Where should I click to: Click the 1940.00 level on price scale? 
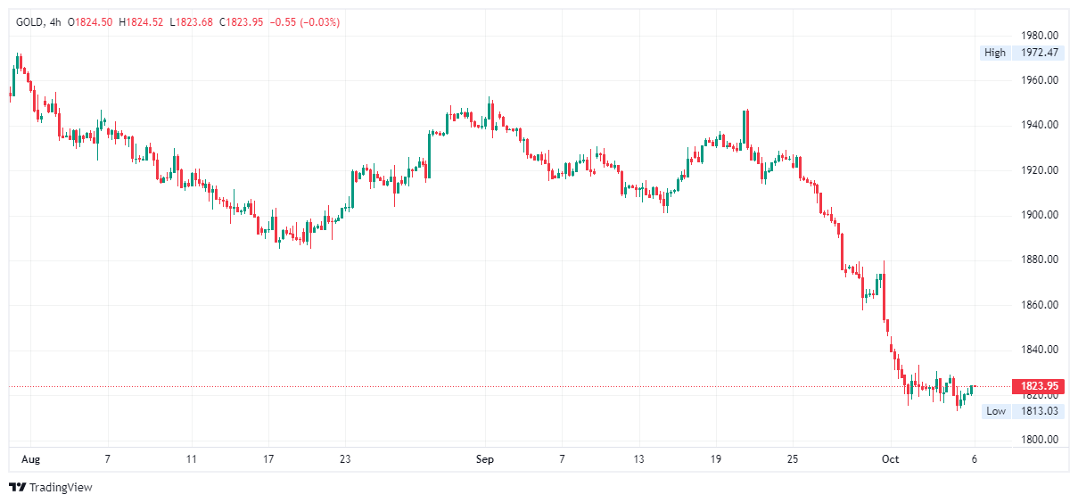click(1040, 125)
